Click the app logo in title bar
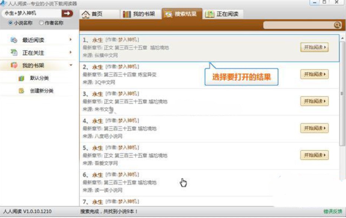This screenshot has height=218, width=346. click(3, 3)
